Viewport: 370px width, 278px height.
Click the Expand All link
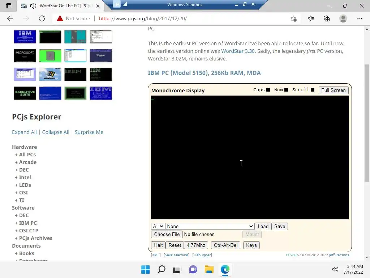24,132
